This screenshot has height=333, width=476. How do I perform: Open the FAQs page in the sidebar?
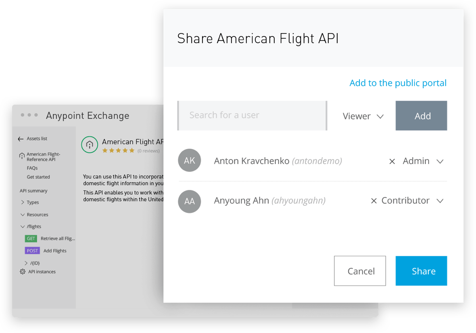tap(32, 168)
